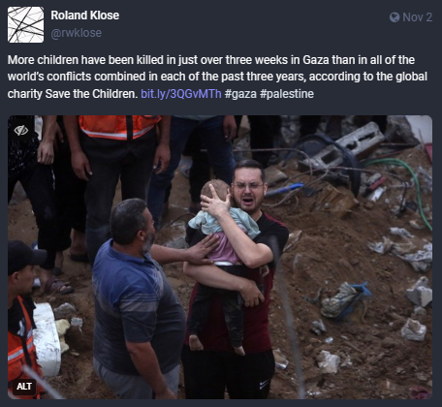
Task: Open the bit.ly/3QGvMTh link
Action: (181, 94)
